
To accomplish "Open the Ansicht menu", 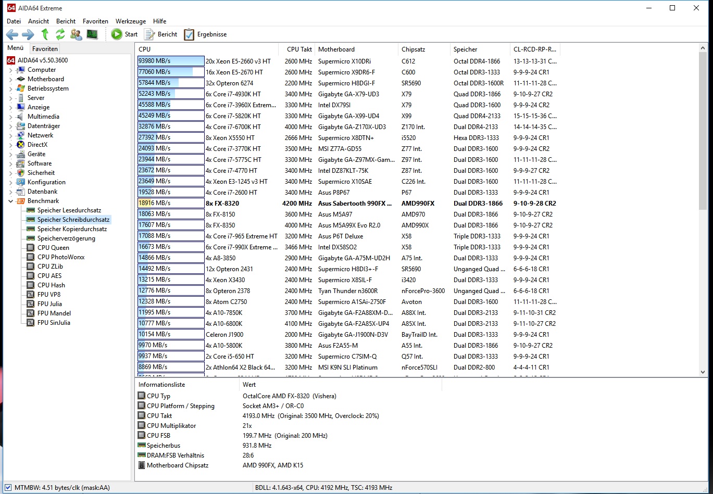I will click(39, 21).
